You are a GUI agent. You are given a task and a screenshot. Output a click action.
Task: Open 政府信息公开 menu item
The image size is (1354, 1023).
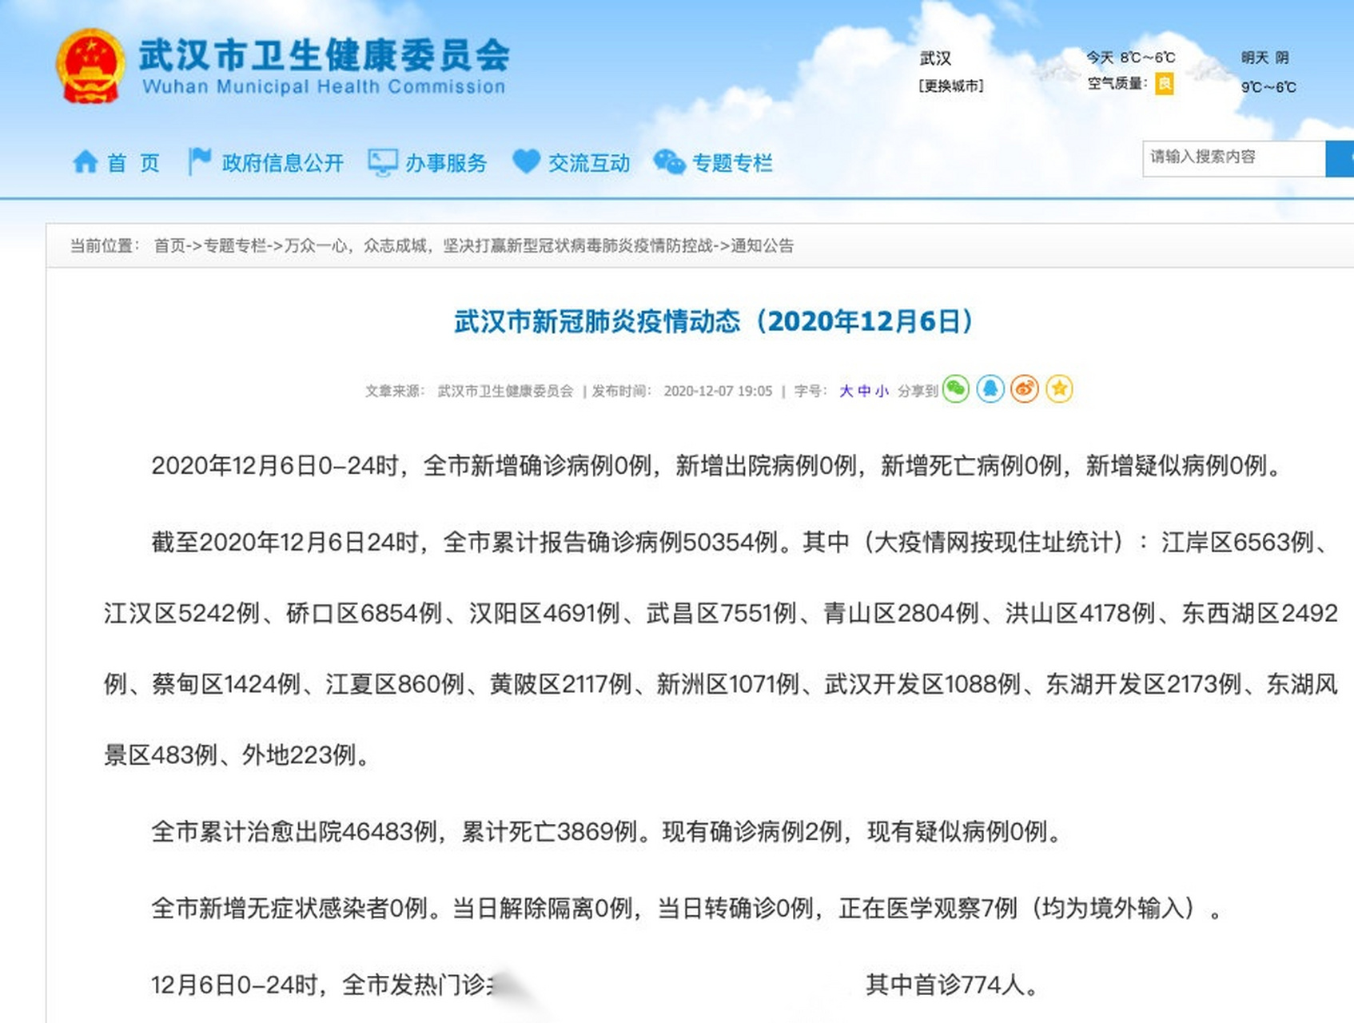[282, 163]
